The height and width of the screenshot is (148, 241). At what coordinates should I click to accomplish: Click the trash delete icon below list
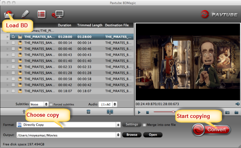coord(88,112)
